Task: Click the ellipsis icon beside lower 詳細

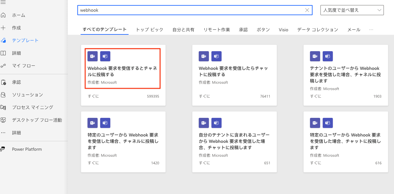Action: click(x=3, y=133)
